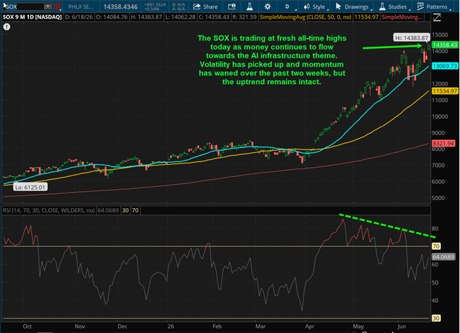Open the Studies menu

(x=394, y=7)
